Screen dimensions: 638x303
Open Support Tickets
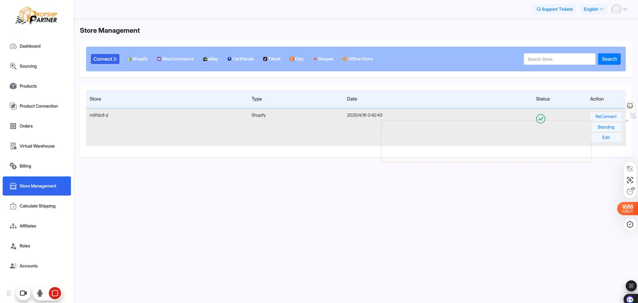(555, 9)
